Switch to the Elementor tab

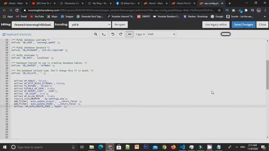(71, 3)
